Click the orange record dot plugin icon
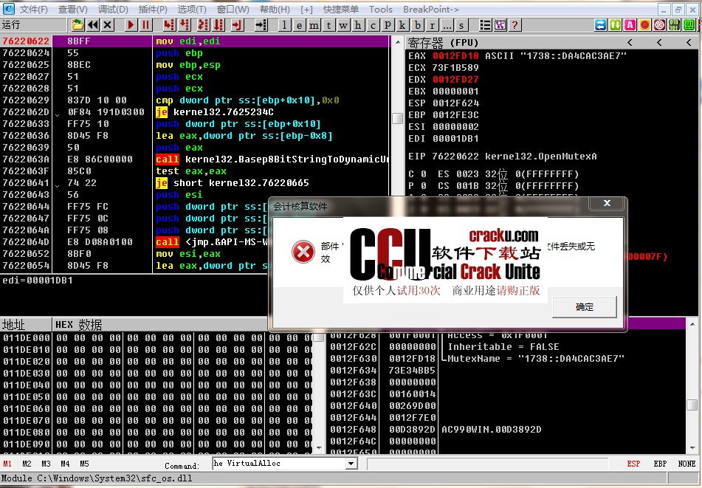702x488 pixels. [x=644, y=25]
